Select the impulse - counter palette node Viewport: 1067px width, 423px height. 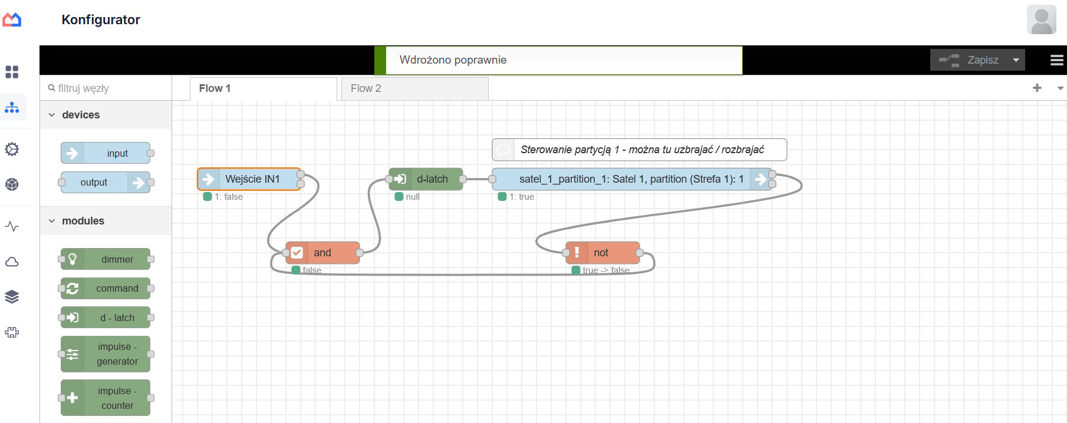[106, 398]
